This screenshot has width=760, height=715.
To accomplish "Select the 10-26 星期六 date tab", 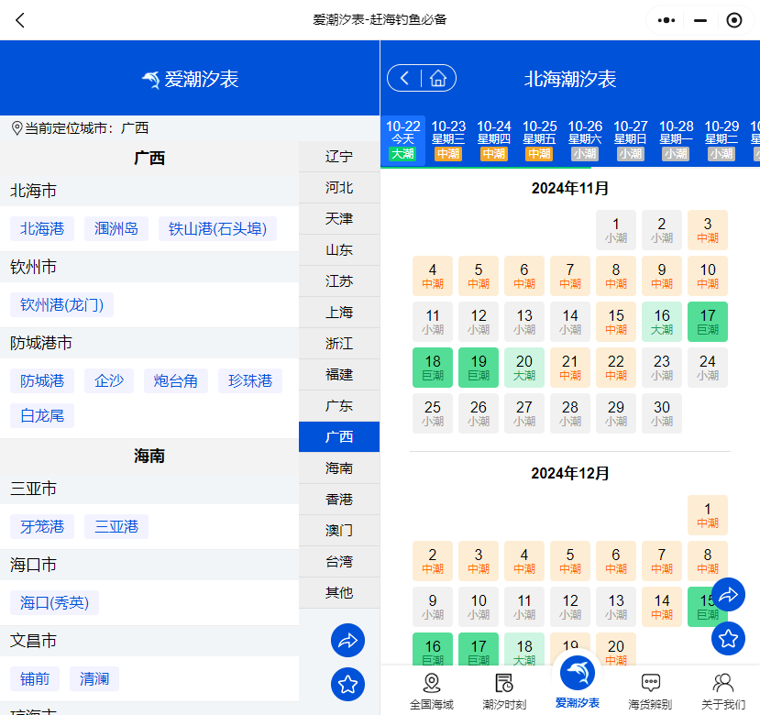I will pyautogui.click(x=585, y=140).
